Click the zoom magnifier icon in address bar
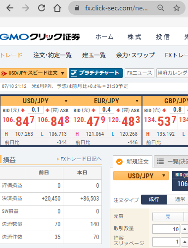This screenshot has width=188, height=248. click(160, 8)
